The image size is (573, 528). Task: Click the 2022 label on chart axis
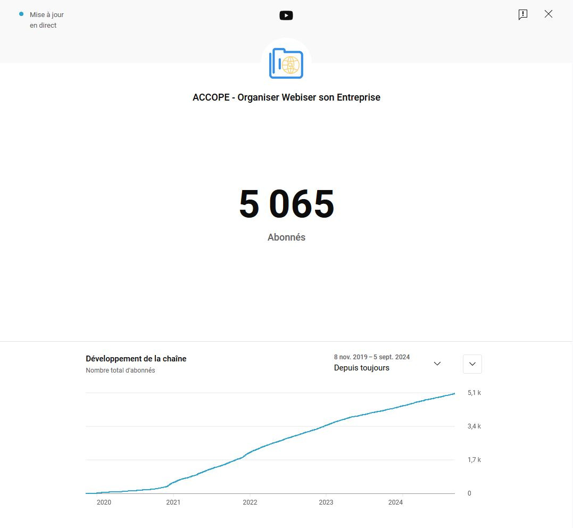pyautogui.click(x=250, y=502)
